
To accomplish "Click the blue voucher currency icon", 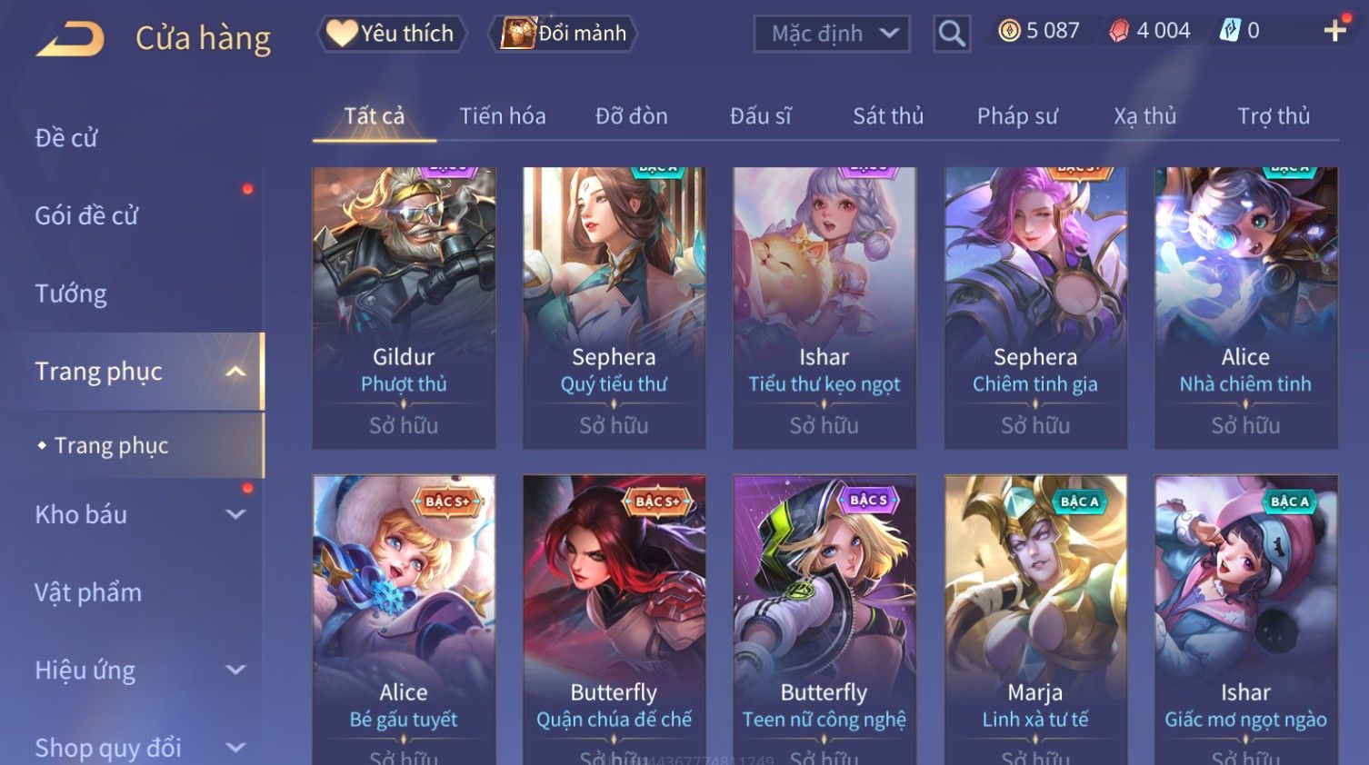I will (x=1229, y=31).
